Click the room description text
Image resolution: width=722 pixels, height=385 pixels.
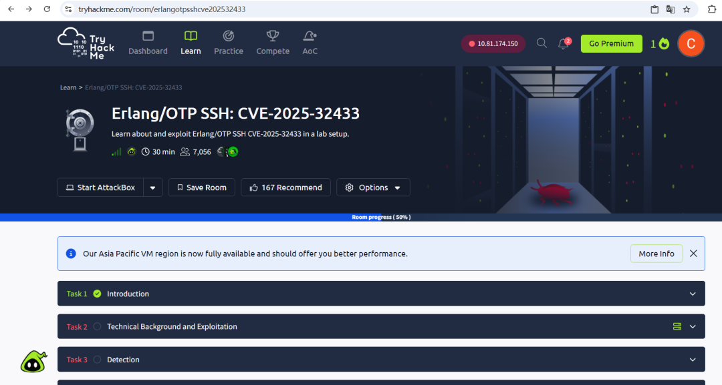pos(230,134)
